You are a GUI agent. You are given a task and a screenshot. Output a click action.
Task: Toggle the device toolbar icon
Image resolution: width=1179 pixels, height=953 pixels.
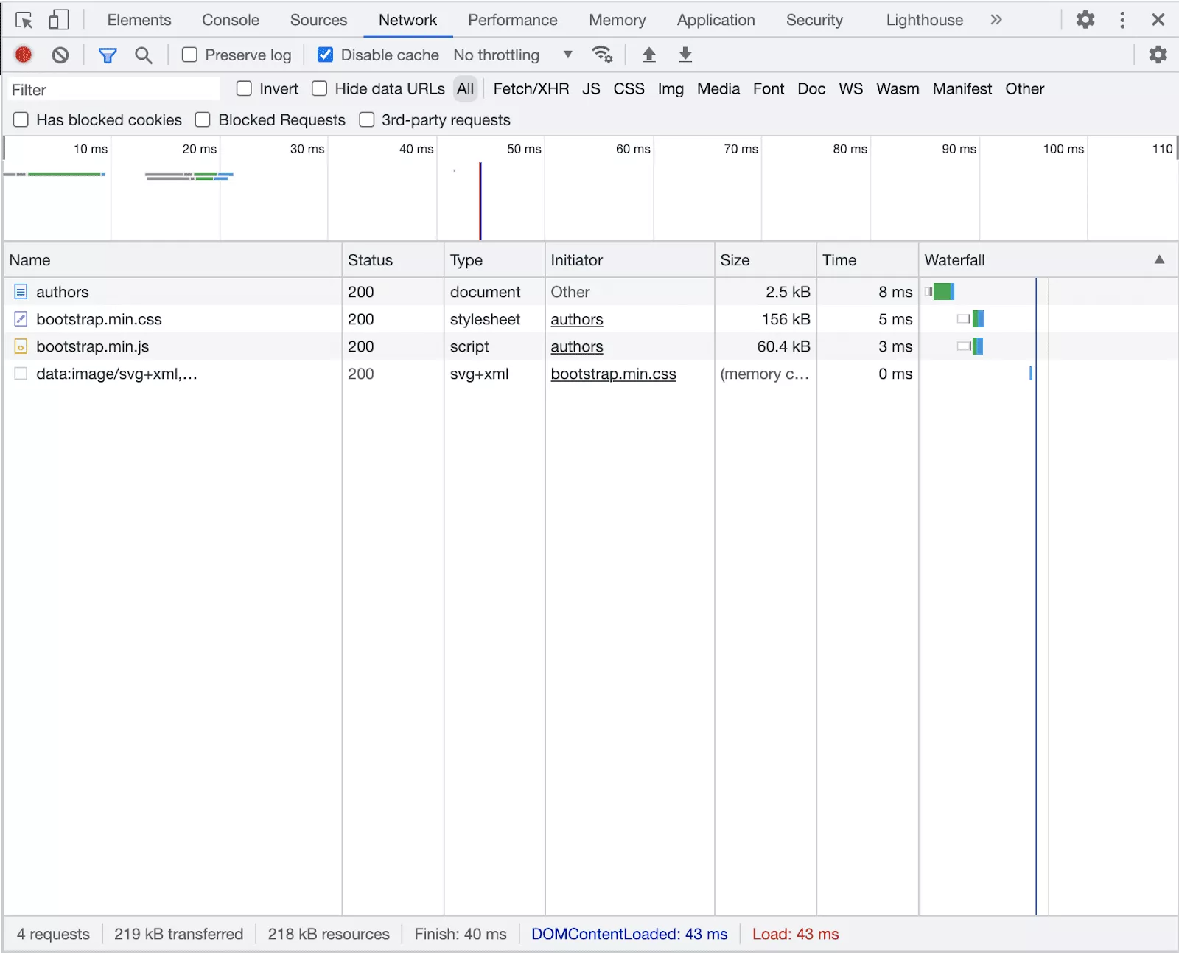[x=58, y=20]
